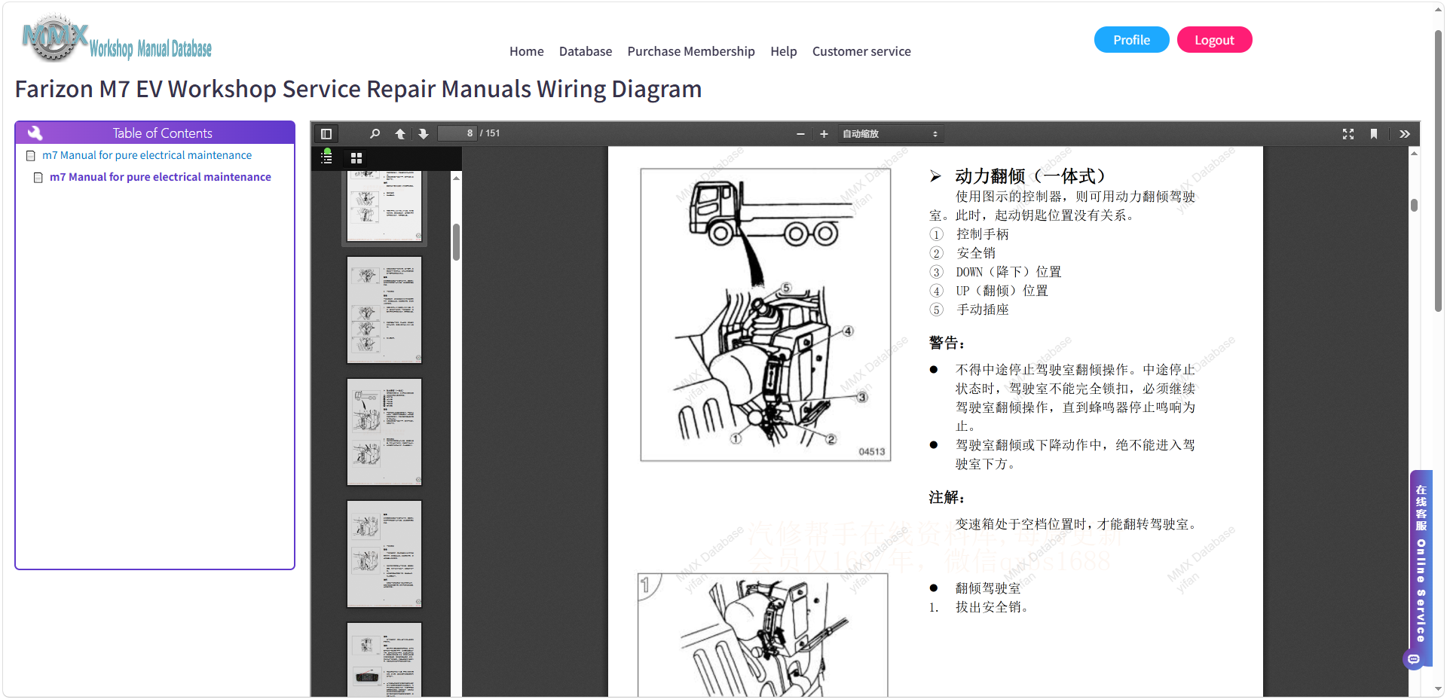Select the first page thumbnail
This screenshot has height=699, width=1447.
pyautogui.click(x=384, y=206)
